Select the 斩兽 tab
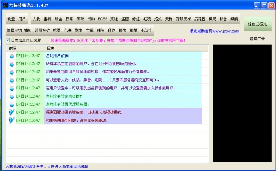This screenshot has height=171, width=276. click(223, 19)
